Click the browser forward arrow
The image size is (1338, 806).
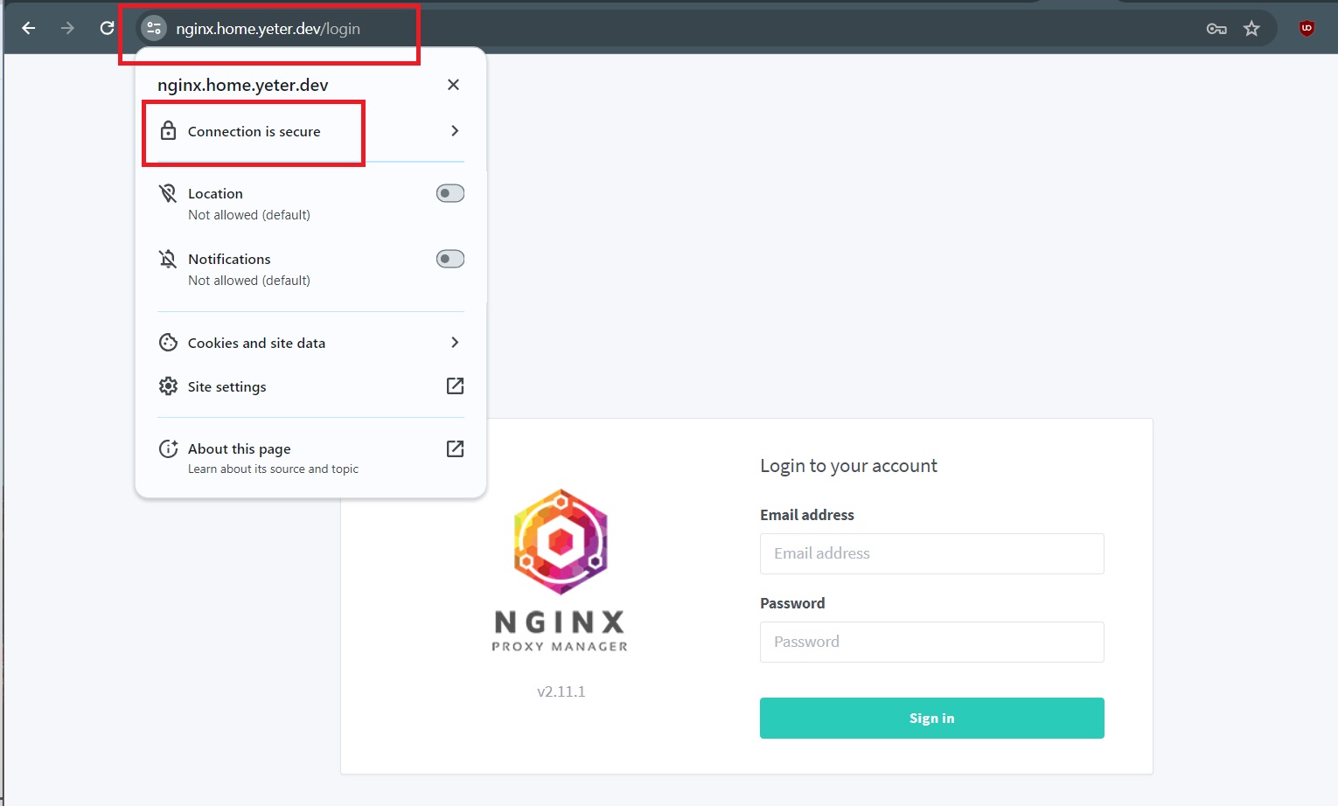click(67, 28)
